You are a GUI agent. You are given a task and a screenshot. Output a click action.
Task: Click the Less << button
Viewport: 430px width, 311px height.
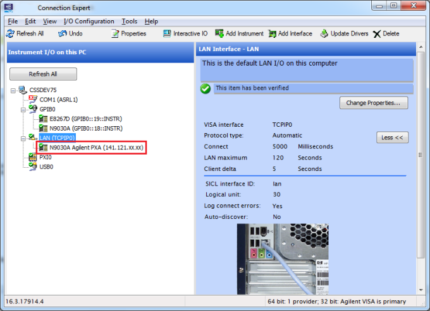point(392,137)
